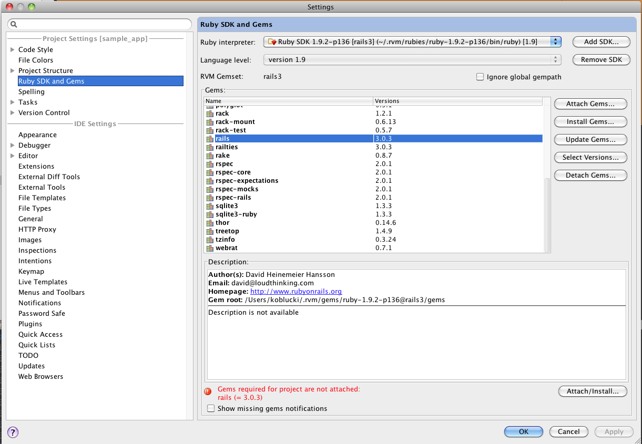
Task: Focus the settings search input field
Action: 100,24
